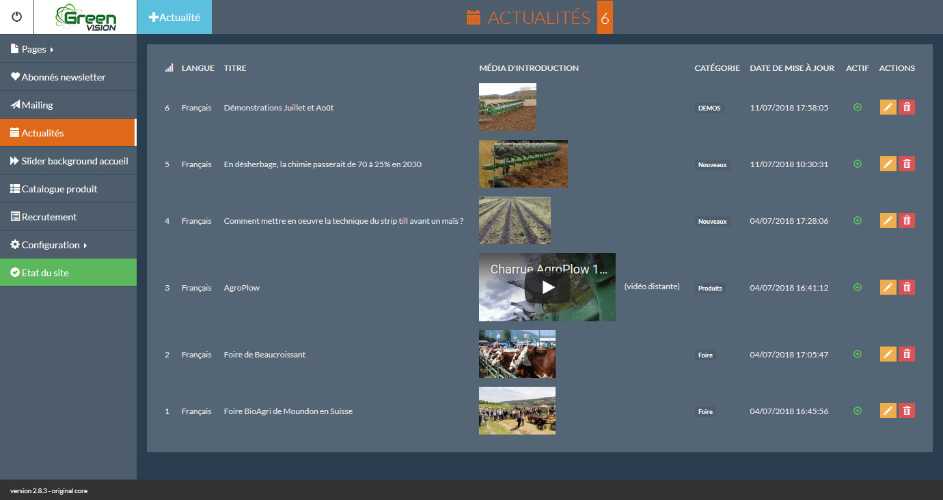Click the MÉDIA D'INTRODUCTION column header
Image resolution: width=943 pixels, height=500 pixels.
[x=529, y=68]
